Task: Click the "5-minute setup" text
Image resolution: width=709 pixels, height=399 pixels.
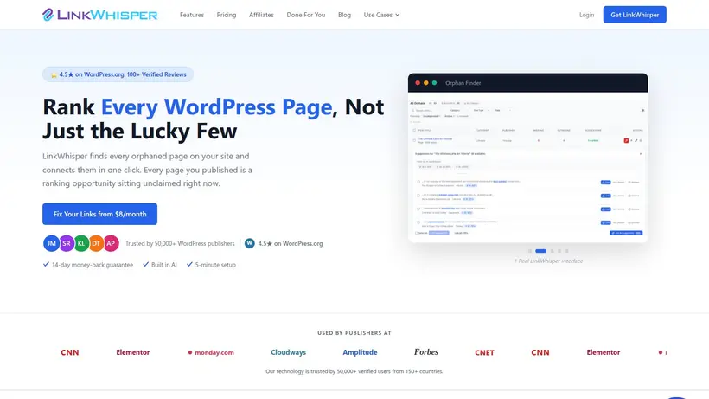Action: [x=215, y=265]
